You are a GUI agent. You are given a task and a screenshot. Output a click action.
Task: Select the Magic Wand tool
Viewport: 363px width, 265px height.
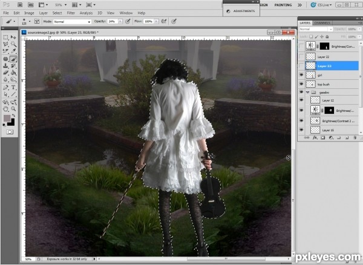coord(13,44)
